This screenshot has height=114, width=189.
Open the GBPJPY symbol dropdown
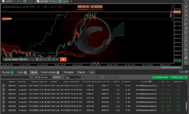point(15,1)
